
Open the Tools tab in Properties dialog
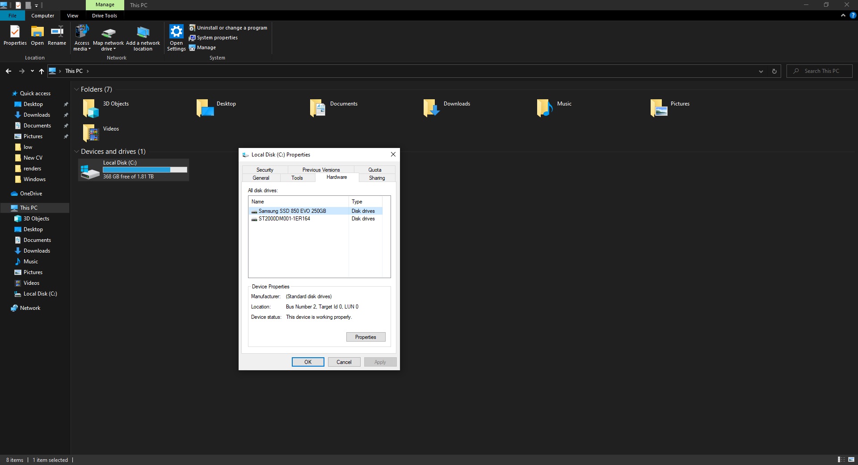point(297,178)
